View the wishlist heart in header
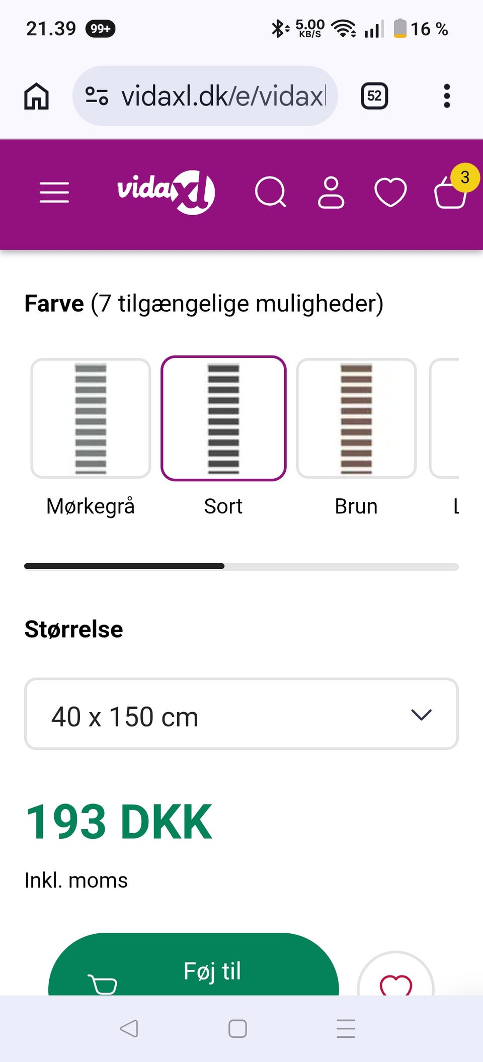 click(390, 192)
